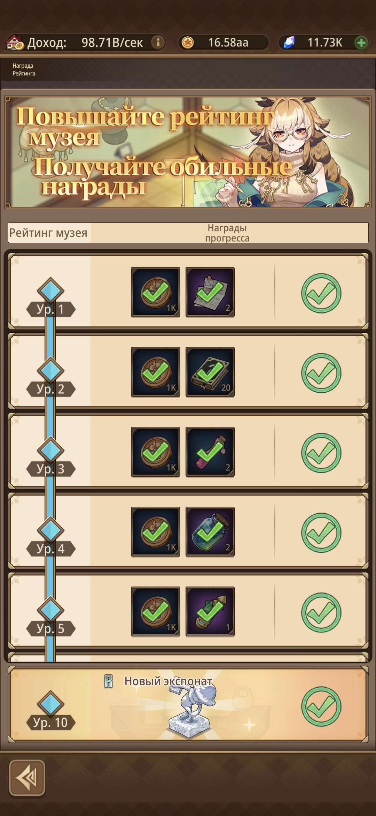Tap the museum rating promo banner
The width and height of the screenshot is (376, 816).
pos(188,152)
